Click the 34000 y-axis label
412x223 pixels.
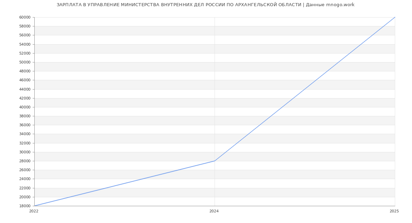pyautogui.click(x=25, y=134)
